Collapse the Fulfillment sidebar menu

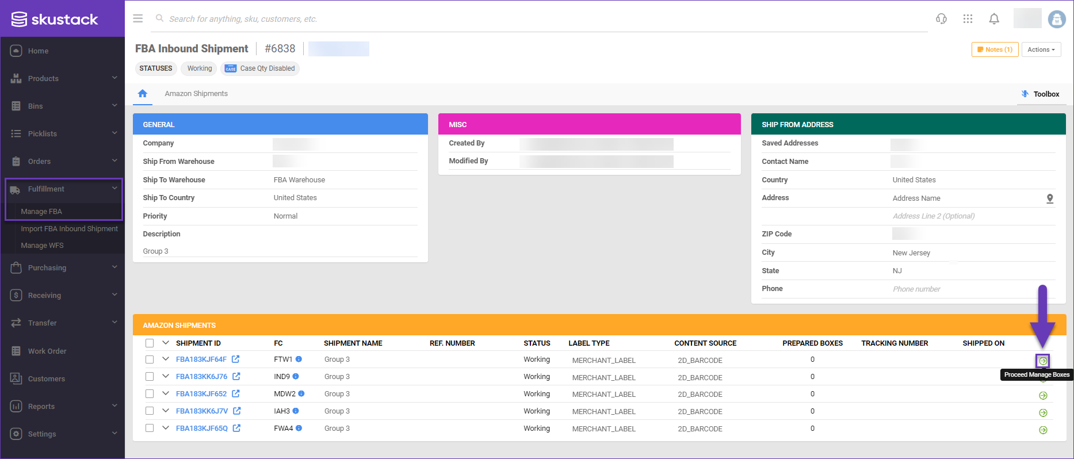tap(63, 189)
